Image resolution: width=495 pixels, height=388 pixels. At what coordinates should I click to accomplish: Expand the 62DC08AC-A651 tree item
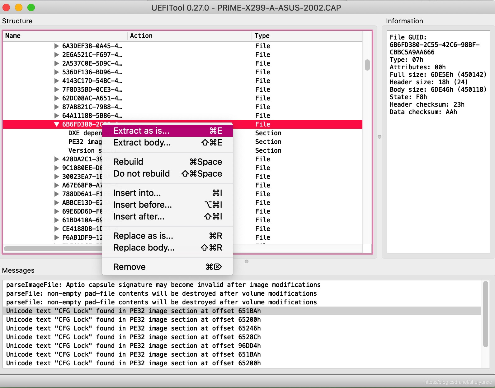(x=57, y=98)
